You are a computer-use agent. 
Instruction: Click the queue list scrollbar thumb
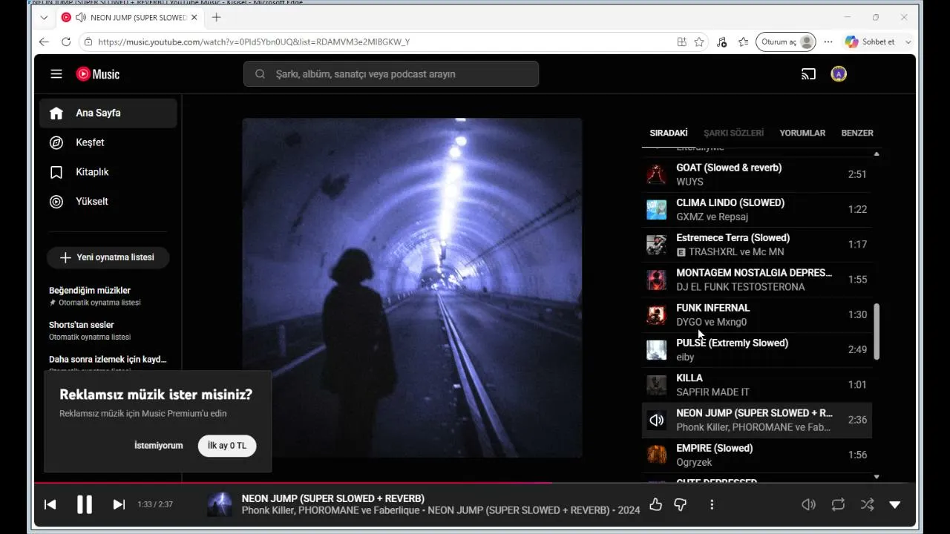click(x=877, y=332)
